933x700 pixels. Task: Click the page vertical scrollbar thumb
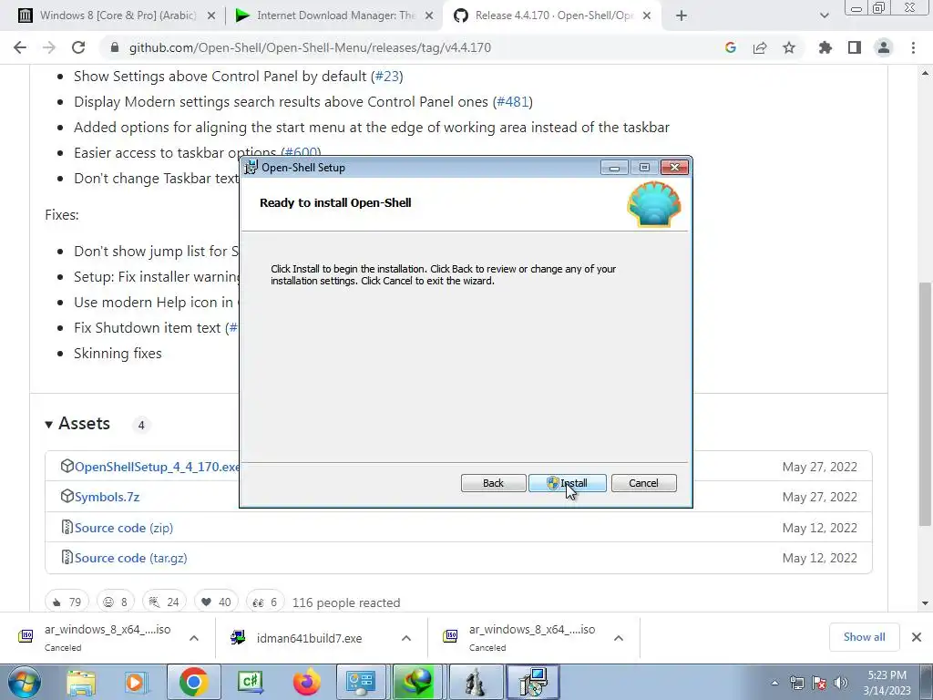(x=925, y=404)
